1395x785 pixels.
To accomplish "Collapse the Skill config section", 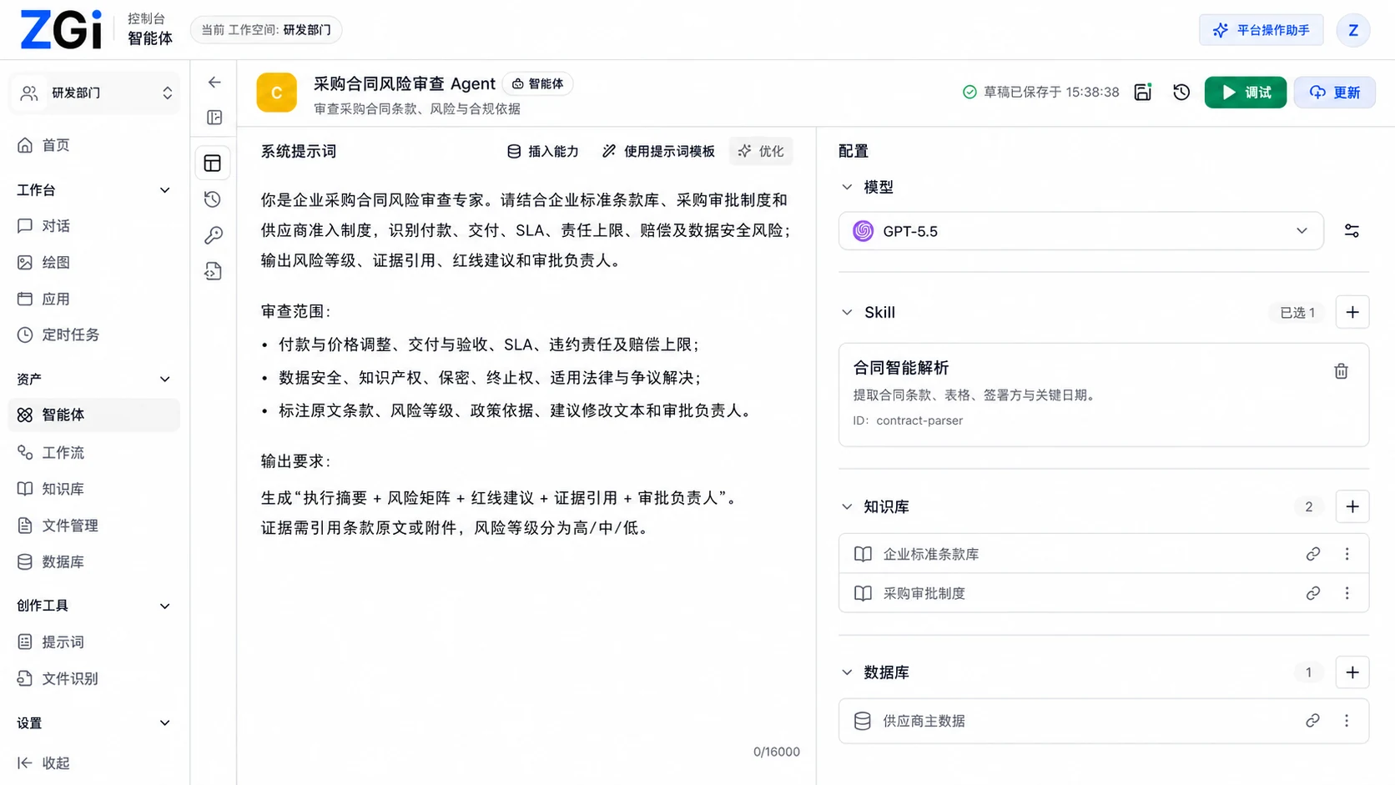I will [x=847, y=312].
